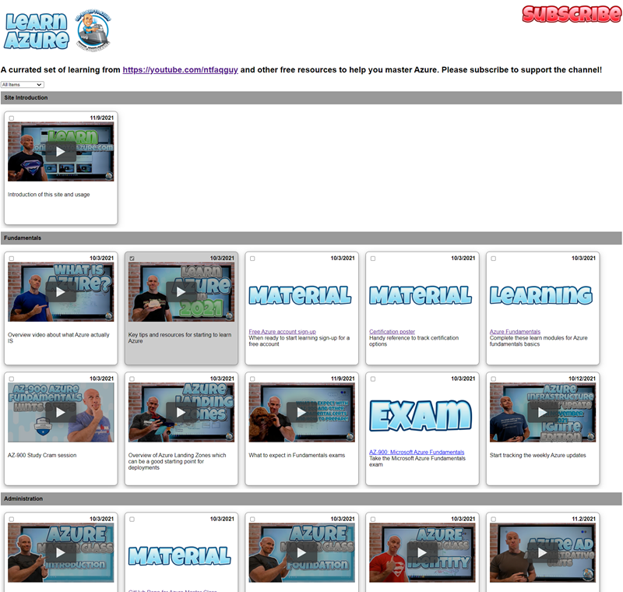Viewport: 623px width, 592px height.
Task: Click the cartoon mascot badge logo
Action: (x=93, y=30)
